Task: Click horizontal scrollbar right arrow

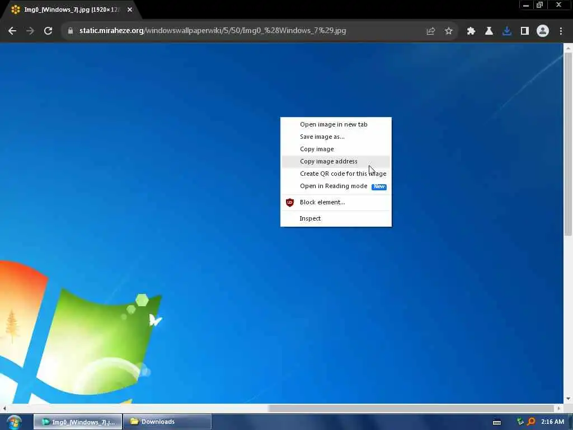Action: click(x=559, y=408)
